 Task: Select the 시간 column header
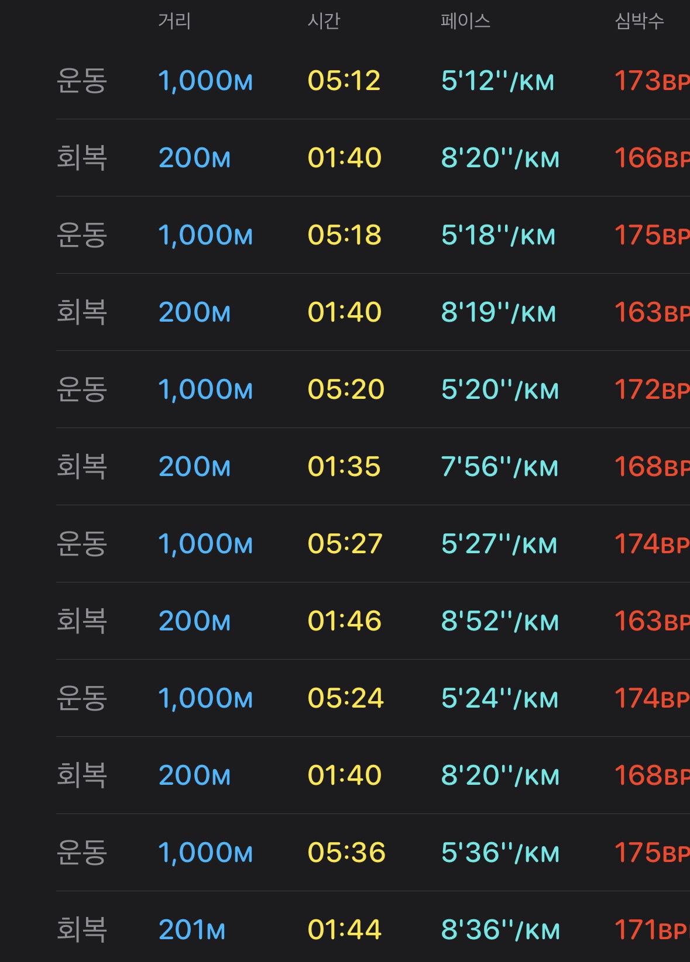[x=324, y=21]
